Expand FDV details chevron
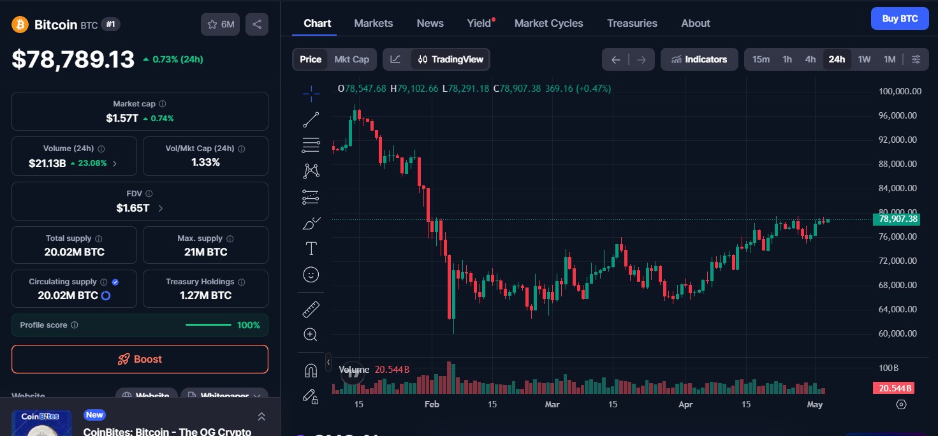938x436 pixels. tap(160, 208)
